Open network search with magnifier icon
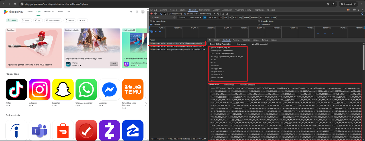 coord(165,13)
